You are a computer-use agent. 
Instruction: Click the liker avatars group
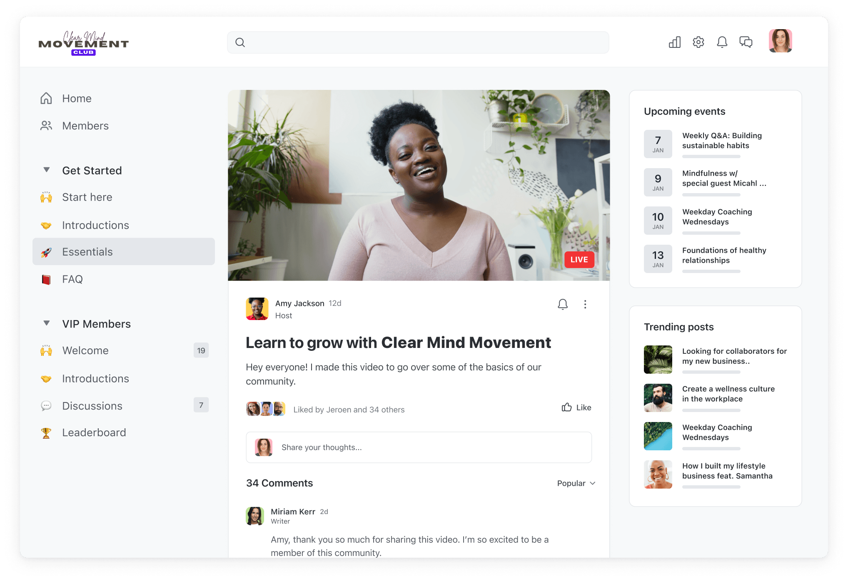pyautogui.click(x=266, y=409)
